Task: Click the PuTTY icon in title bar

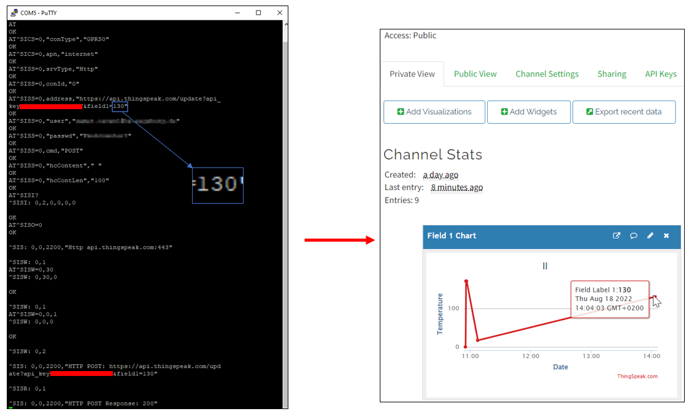Action: coord(14,13)
